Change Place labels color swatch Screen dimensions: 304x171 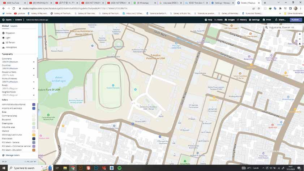point(34,139)
